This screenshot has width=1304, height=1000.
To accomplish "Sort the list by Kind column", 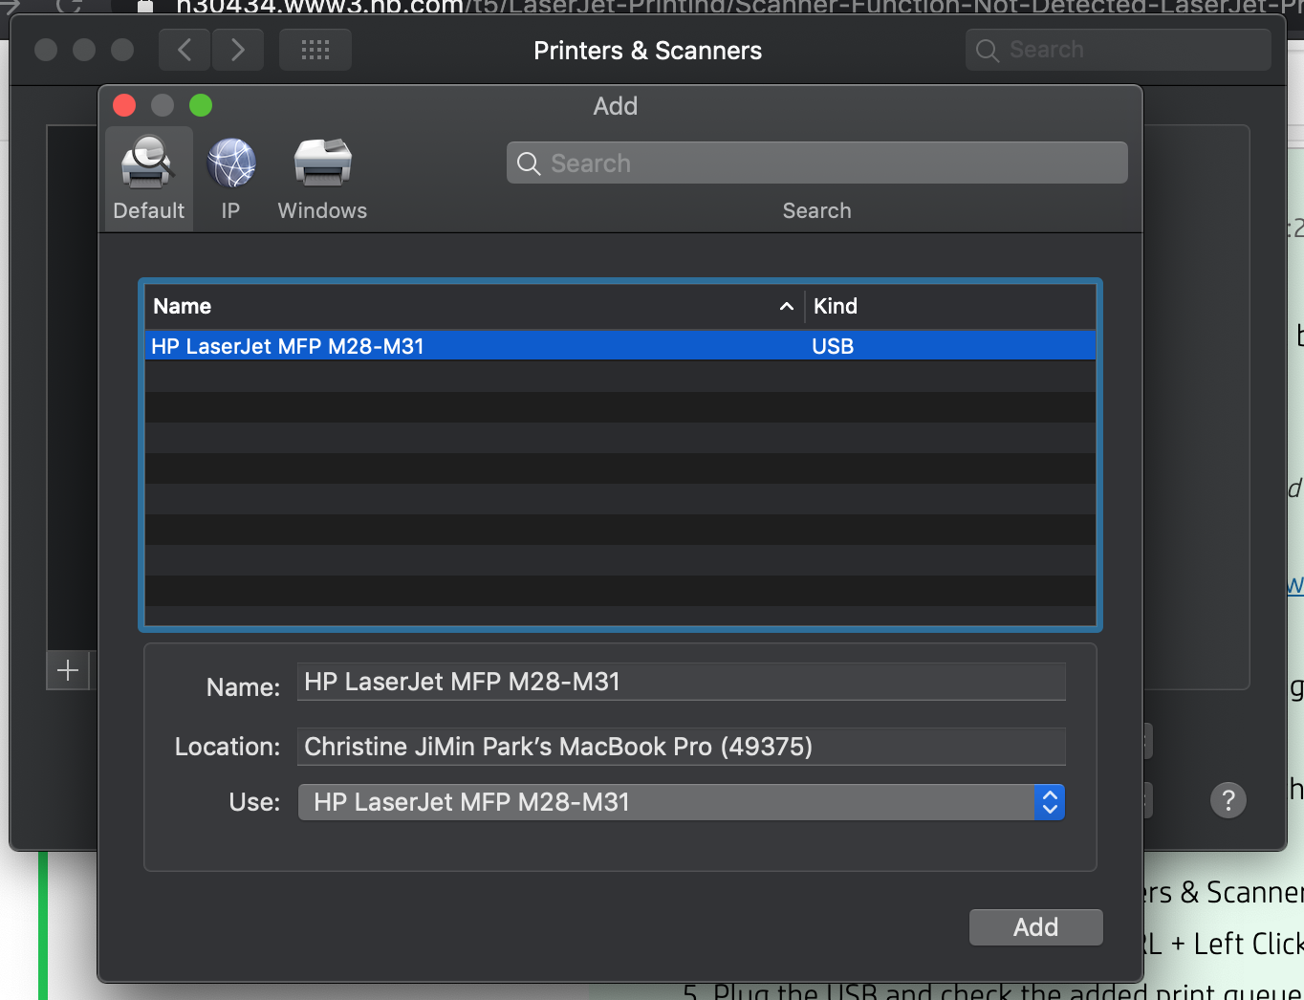I will point(950,306).
